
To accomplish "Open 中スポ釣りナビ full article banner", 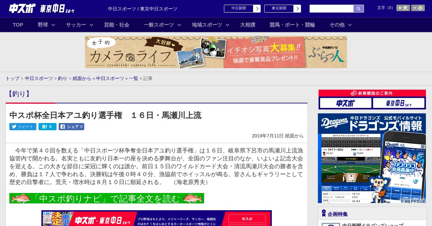I will click(107, 198).
